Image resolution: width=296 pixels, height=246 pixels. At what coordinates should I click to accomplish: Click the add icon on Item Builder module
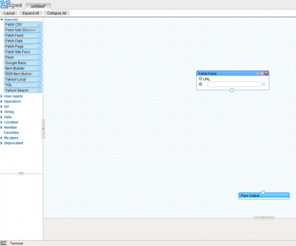coord(39,69)
